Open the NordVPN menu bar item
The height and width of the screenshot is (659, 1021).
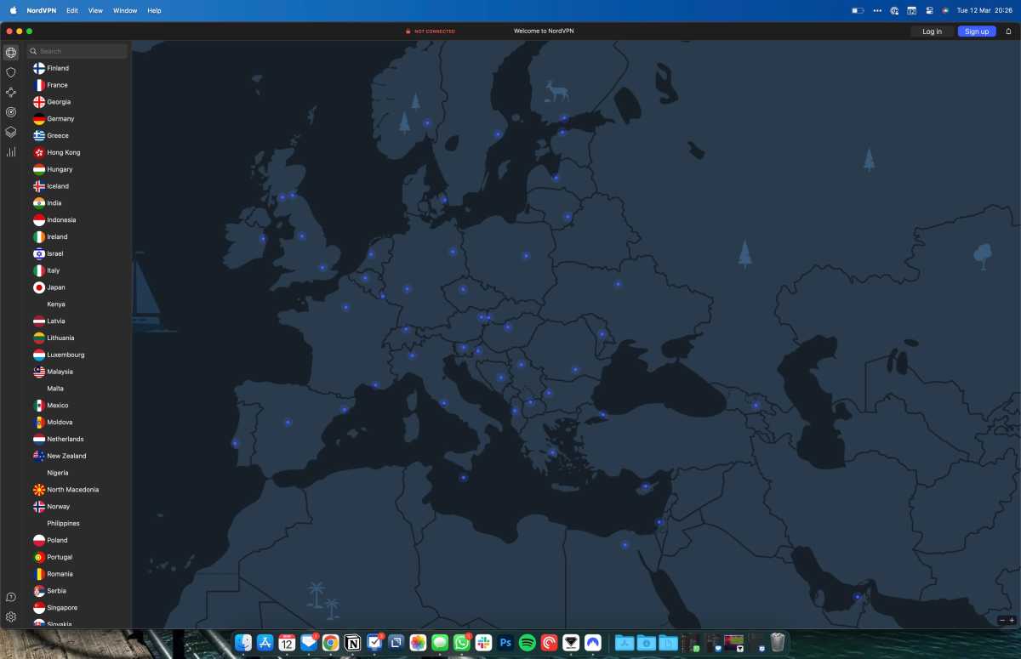click(42, 10)
